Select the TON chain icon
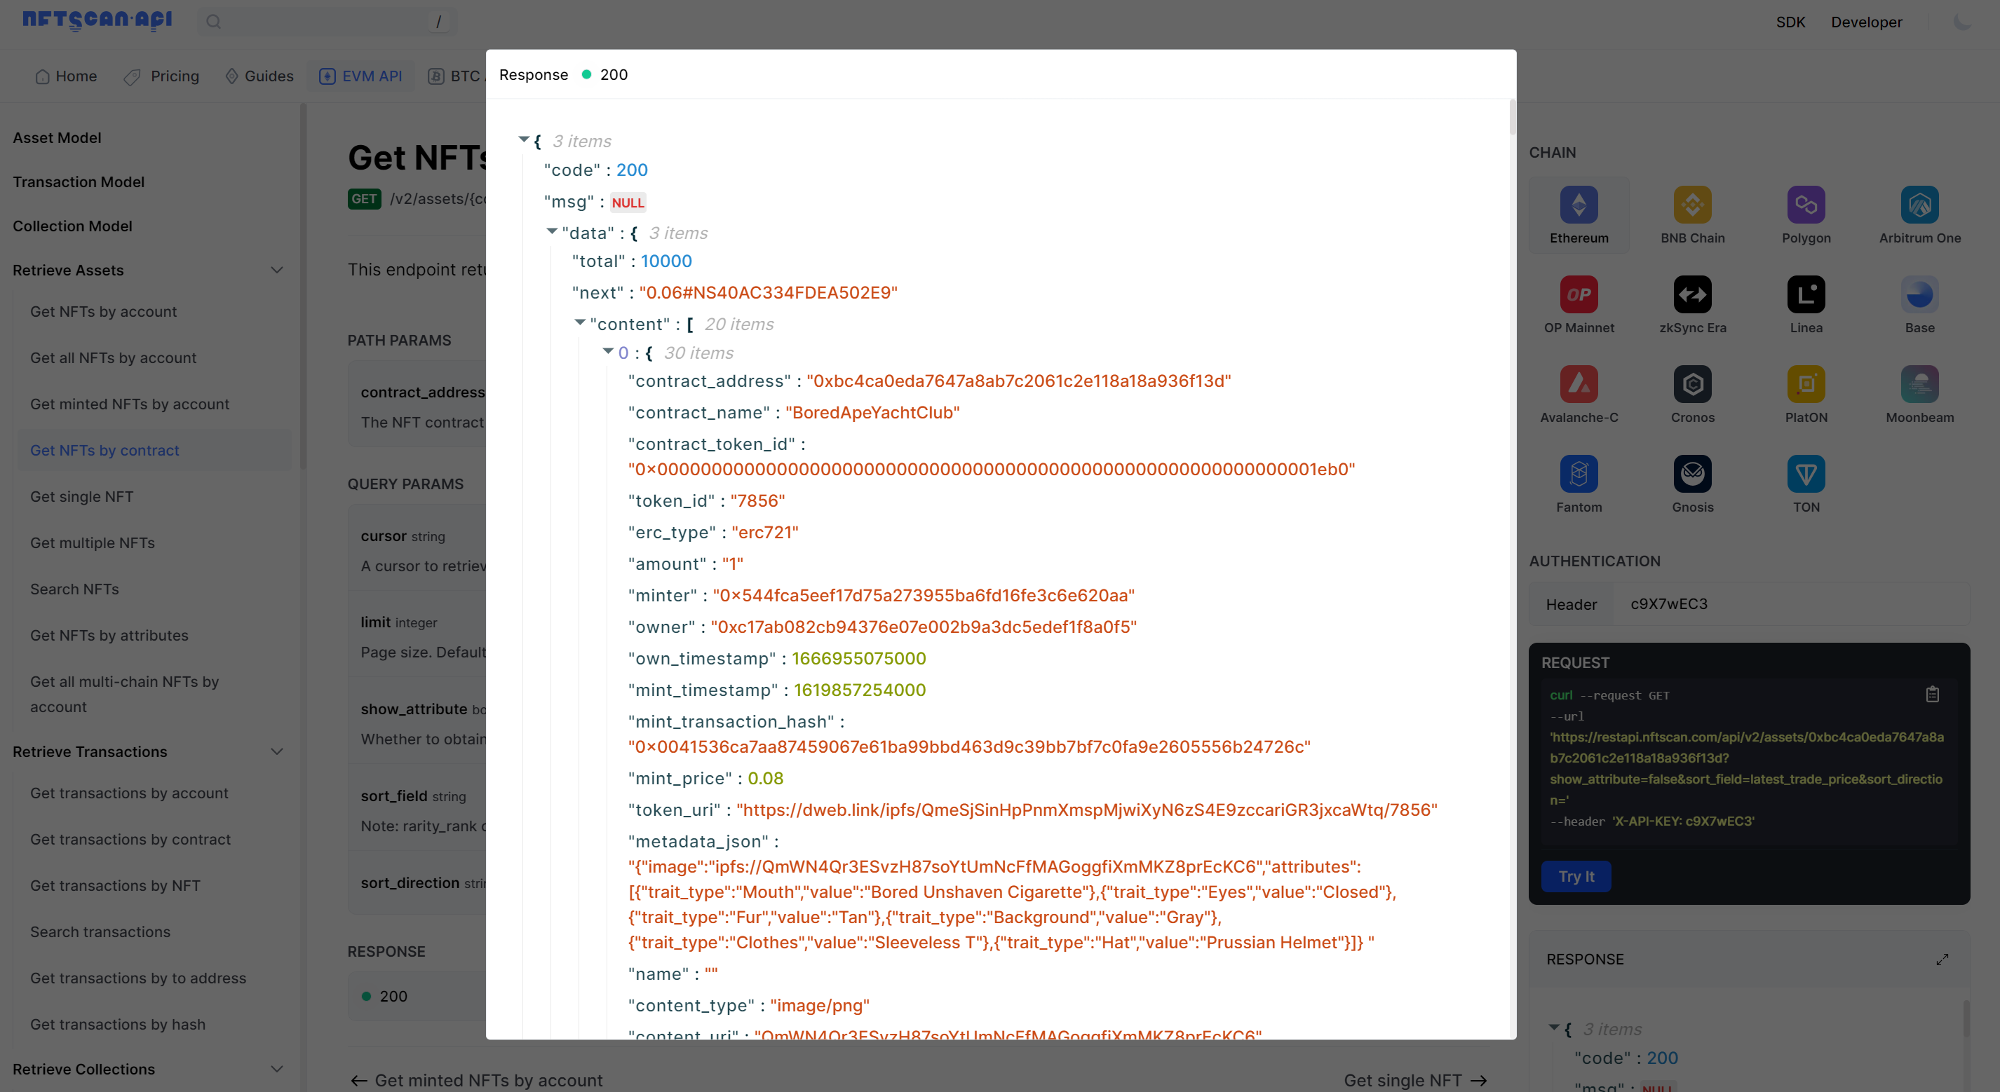This screenshot has width=2000, height=1092. (1805, 475)
